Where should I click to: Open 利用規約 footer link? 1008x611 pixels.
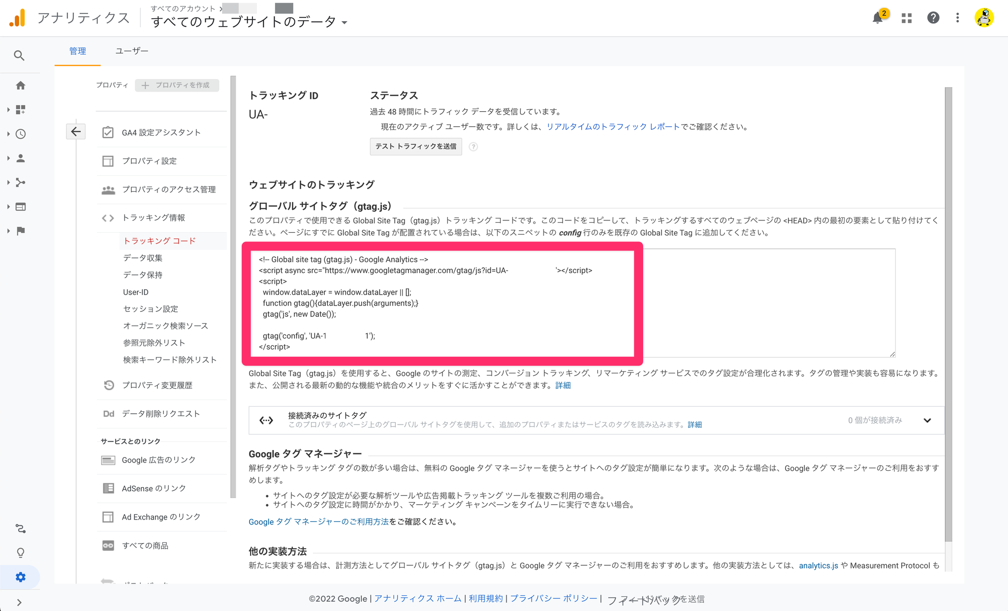pos(485,599)
